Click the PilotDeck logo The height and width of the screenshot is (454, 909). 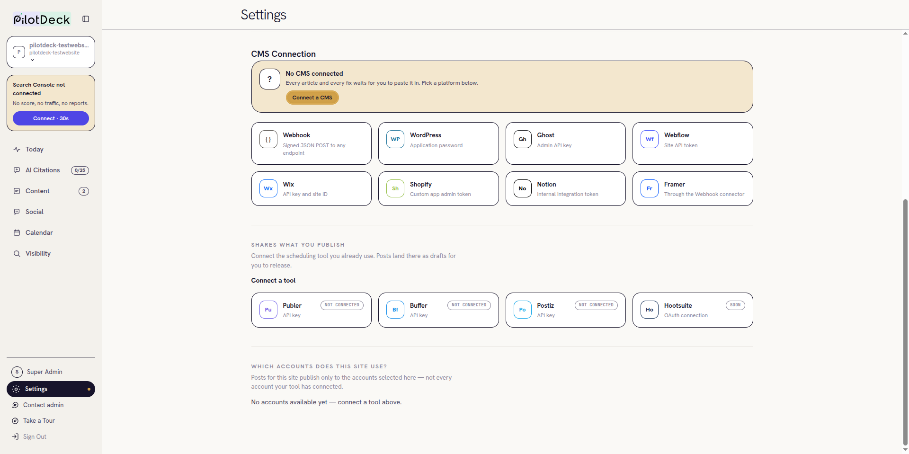42,19
